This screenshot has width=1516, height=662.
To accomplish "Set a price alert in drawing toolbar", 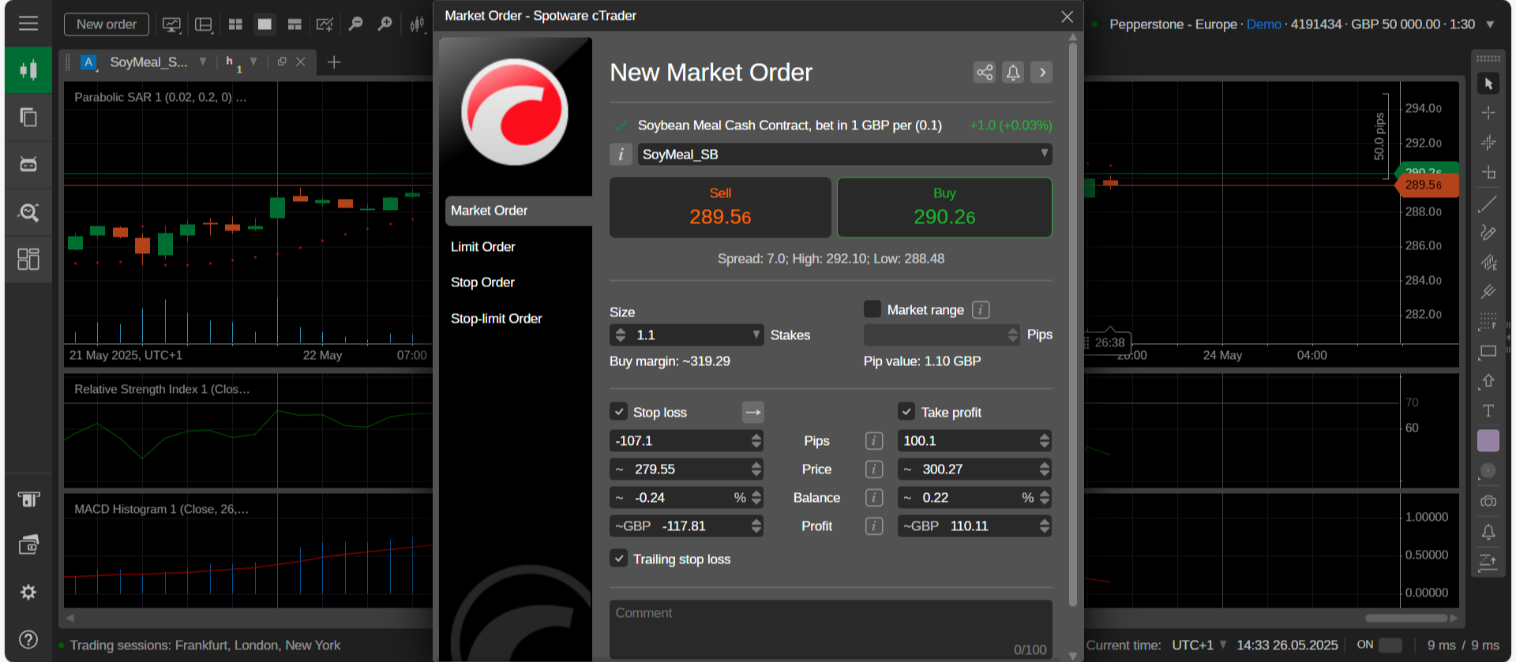I will pyautogui.click(x=1488, y=532).
